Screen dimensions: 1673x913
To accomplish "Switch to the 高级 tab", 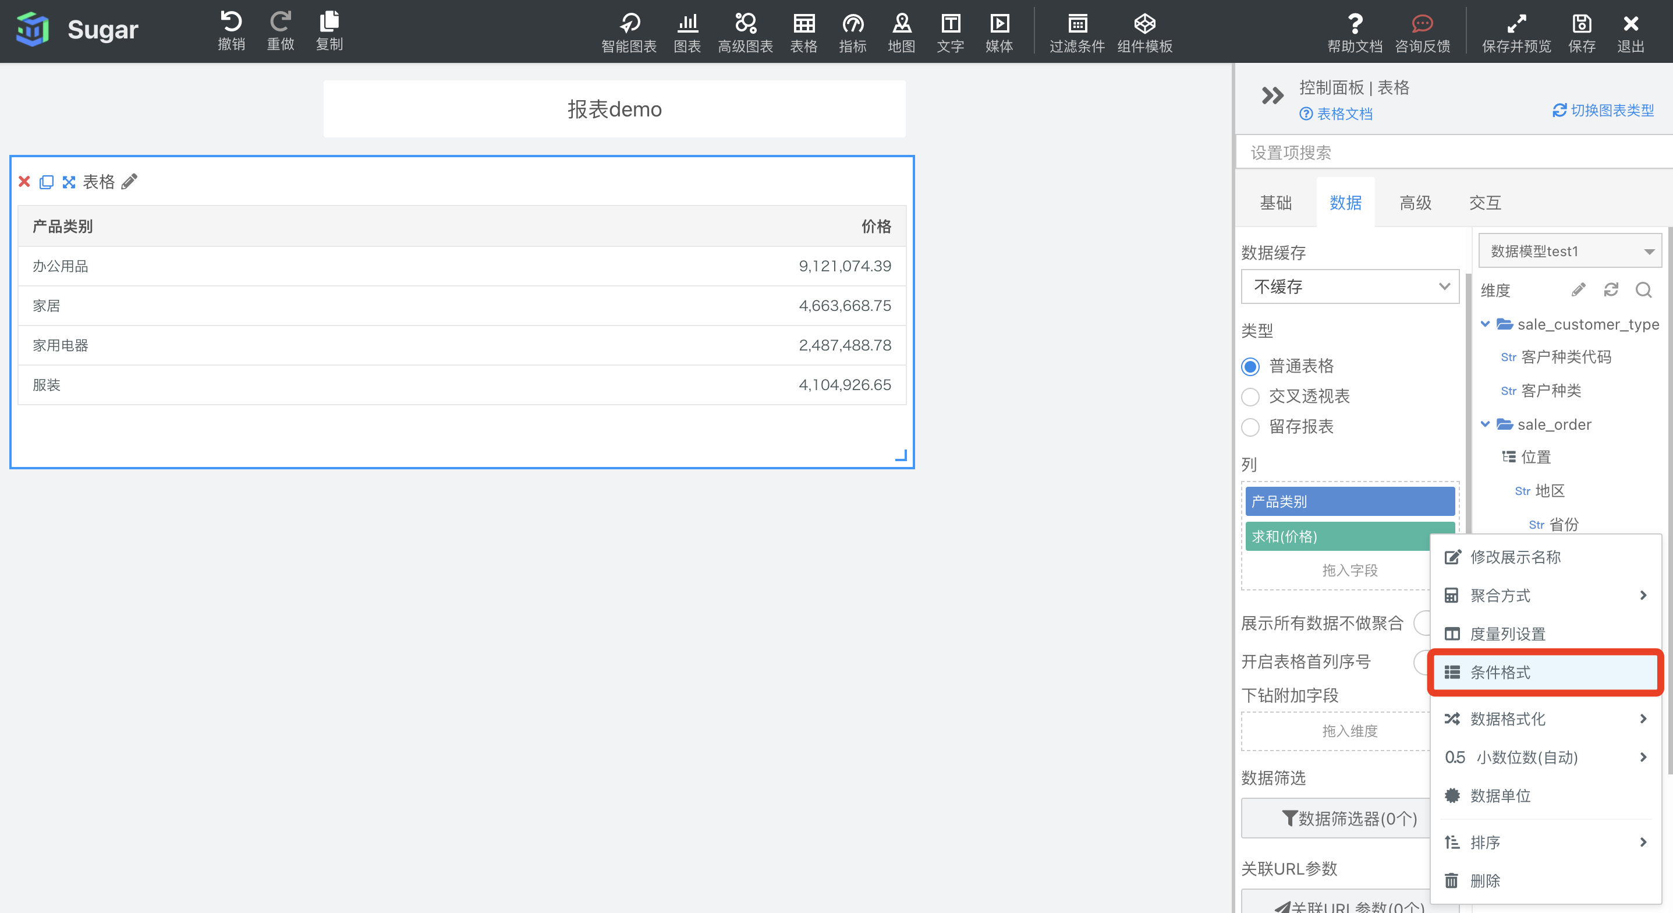I will [1415, 203].
